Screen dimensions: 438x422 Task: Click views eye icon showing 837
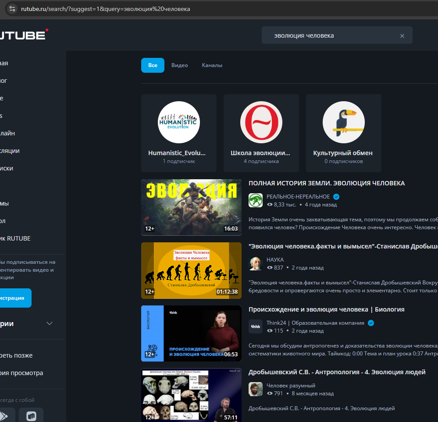click(x=270, y=268)
